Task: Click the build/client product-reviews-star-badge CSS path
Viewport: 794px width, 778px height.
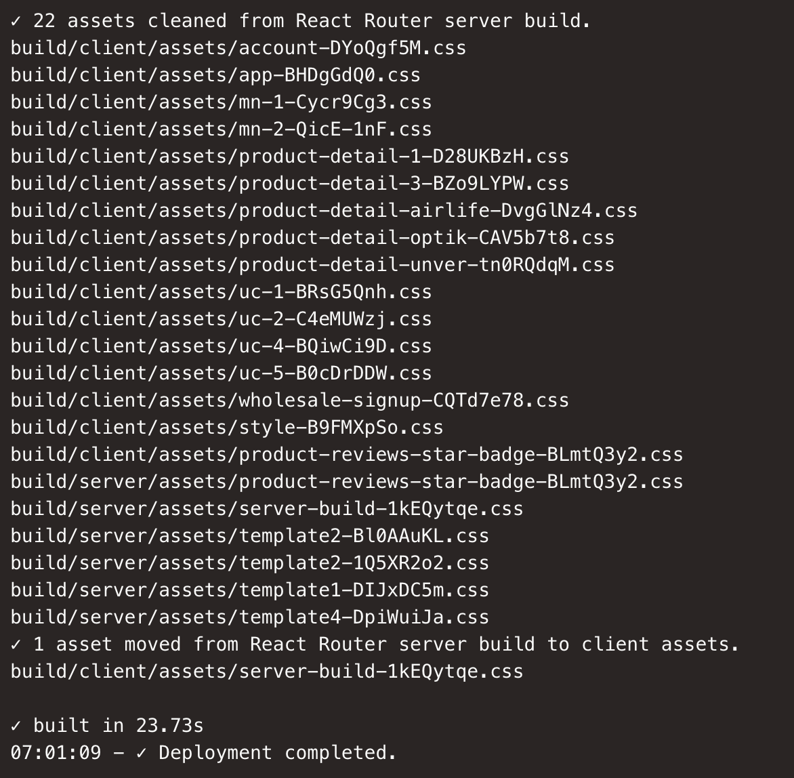Action: coord(347,455)
